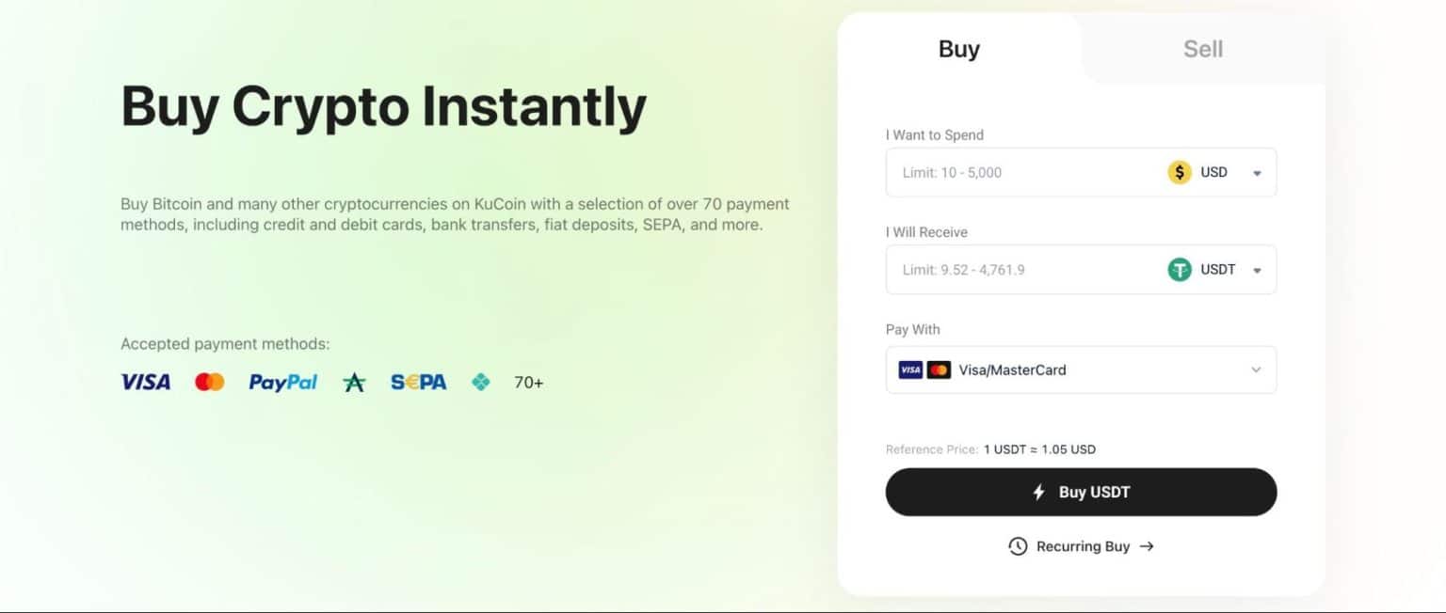This screenshot has width=1446, height=613.
Task: Click the clock icon beside Recurring Buy
Action: [1017, 545]
